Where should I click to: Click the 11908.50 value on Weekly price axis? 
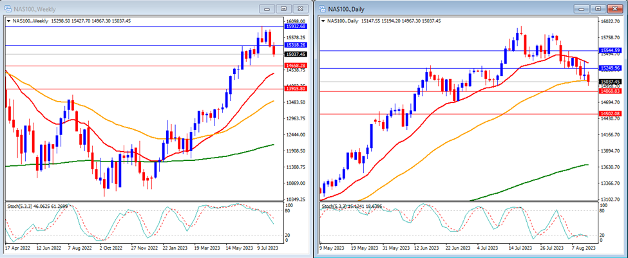297,151
